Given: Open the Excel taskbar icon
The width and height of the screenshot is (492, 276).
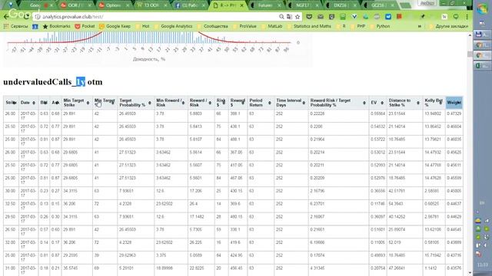Looking at the screenshot, I should pos(482,66).
